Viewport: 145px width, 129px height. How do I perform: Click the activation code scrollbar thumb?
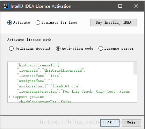click(x=135, y=68)
